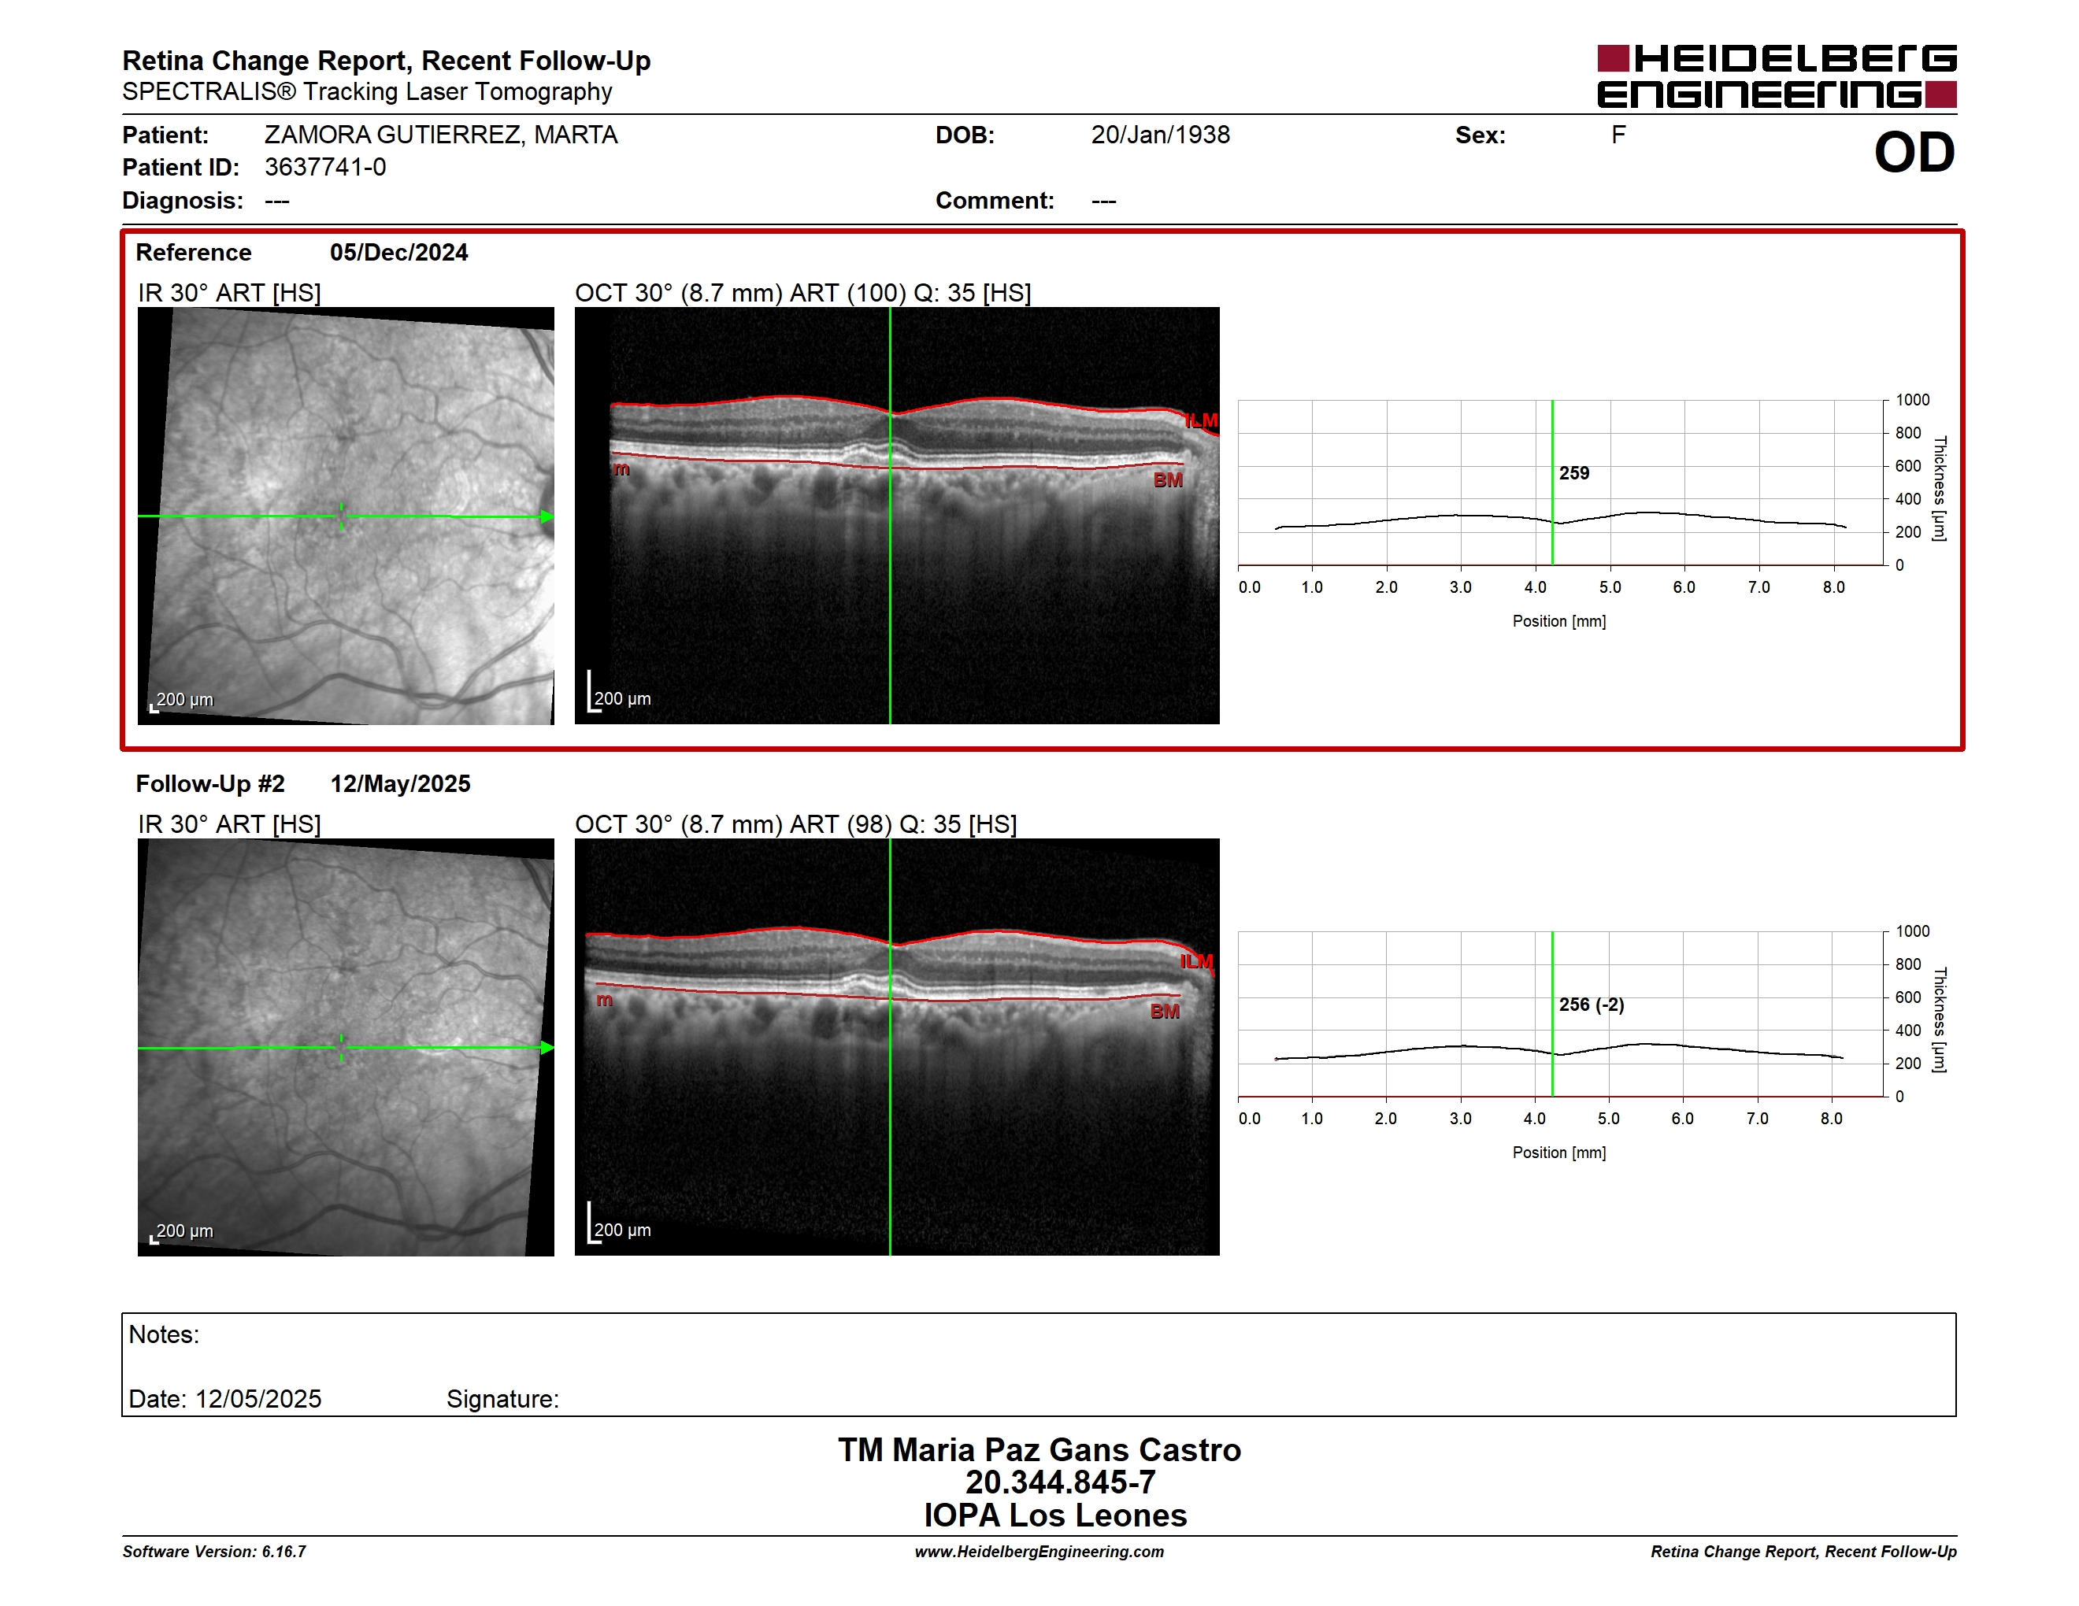Click the Heidelberg Engineering logo

tap(1777, 76)
